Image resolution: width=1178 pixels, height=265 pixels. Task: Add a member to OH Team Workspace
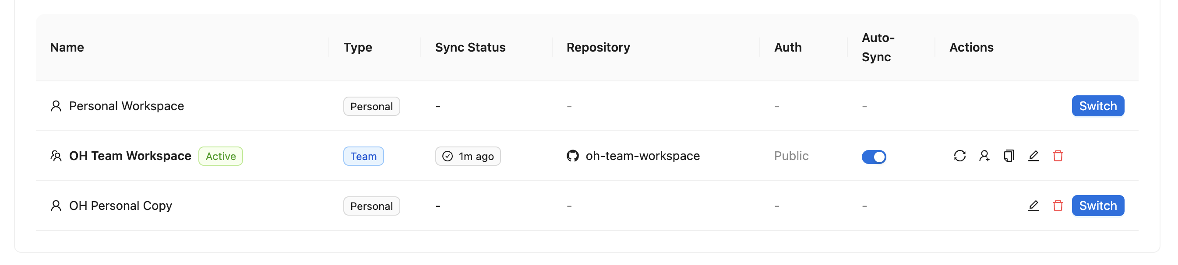tap(984, 156)
